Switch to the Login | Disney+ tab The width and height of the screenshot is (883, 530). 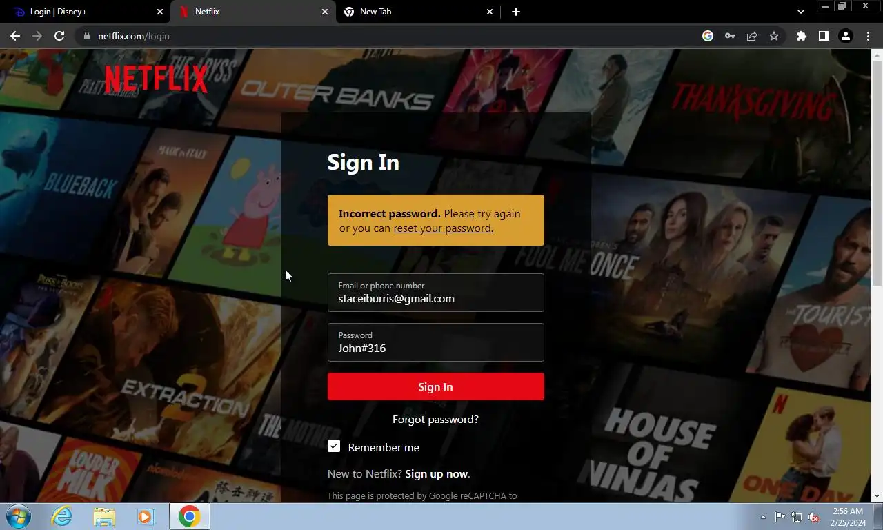pos(87,12)
